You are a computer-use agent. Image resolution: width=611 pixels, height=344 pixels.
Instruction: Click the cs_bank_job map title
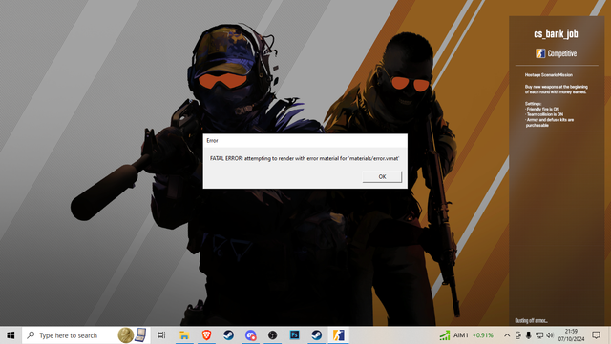click(556, 34)
